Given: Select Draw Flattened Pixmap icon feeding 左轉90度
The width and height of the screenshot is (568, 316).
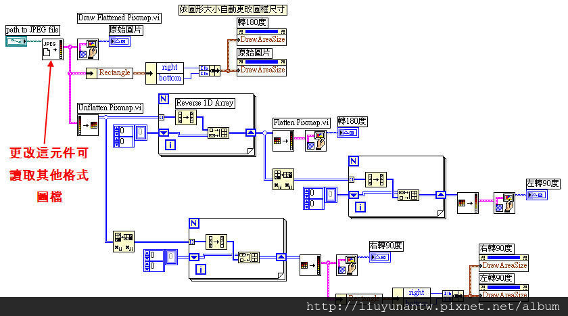Looking at the screenshot, I should coord(504,203).
